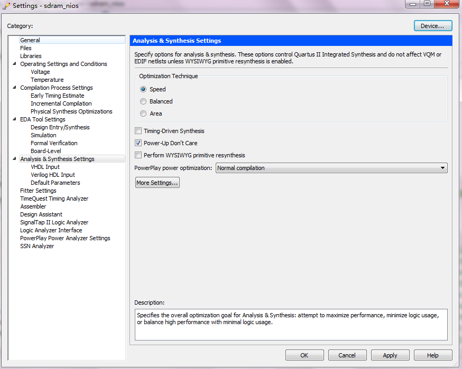
Task: Open Help for settings
Action: tap(433, 355)
